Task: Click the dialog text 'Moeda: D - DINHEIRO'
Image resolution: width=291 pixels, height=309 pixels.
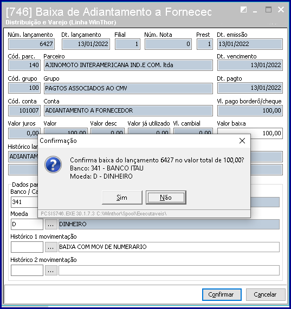Action: pos(101,176)
